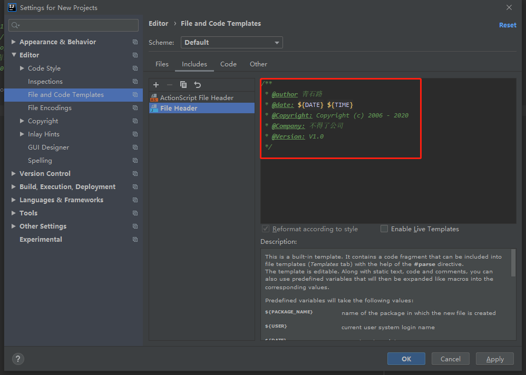Toggle Reformat according to style checkbox
Viewport: 526px width, 375px height.
pos(266,229)
